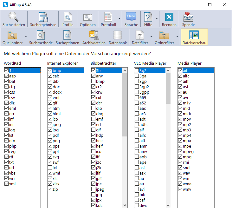Screen dimensions: 232x212
Task: Click the Beenden exit button
Action: click(x=169, y=17)
